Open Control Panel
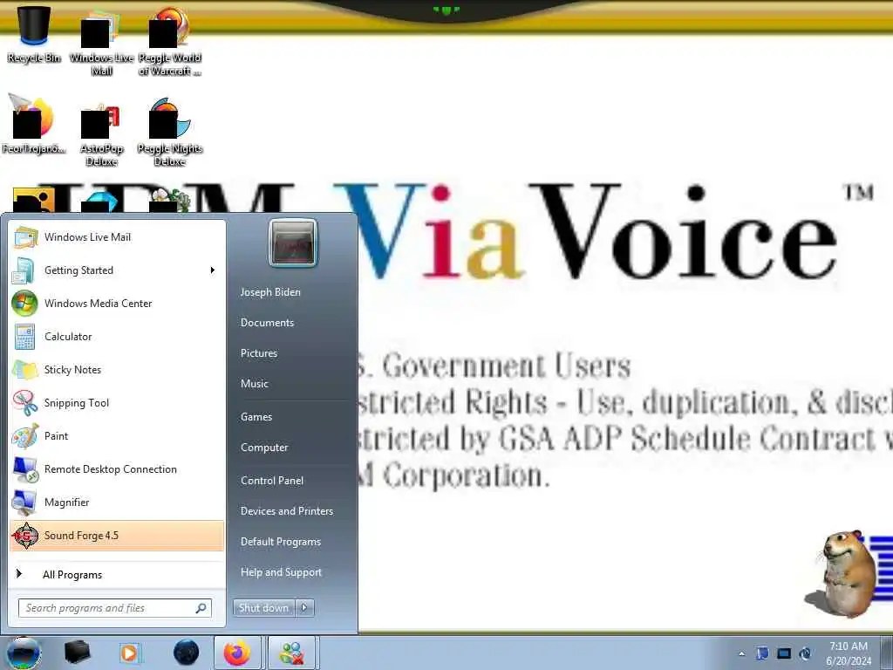This screenshot has height=670, width=893. tap(272, 481)
